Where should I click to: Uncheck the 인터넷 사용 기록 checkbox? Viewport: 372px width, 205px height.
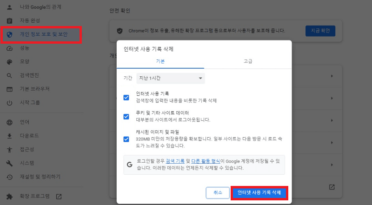click(x=126, y=98)
